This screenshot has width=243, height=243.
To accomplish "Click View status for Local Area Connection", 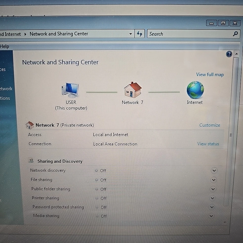I will click(208, 144).
